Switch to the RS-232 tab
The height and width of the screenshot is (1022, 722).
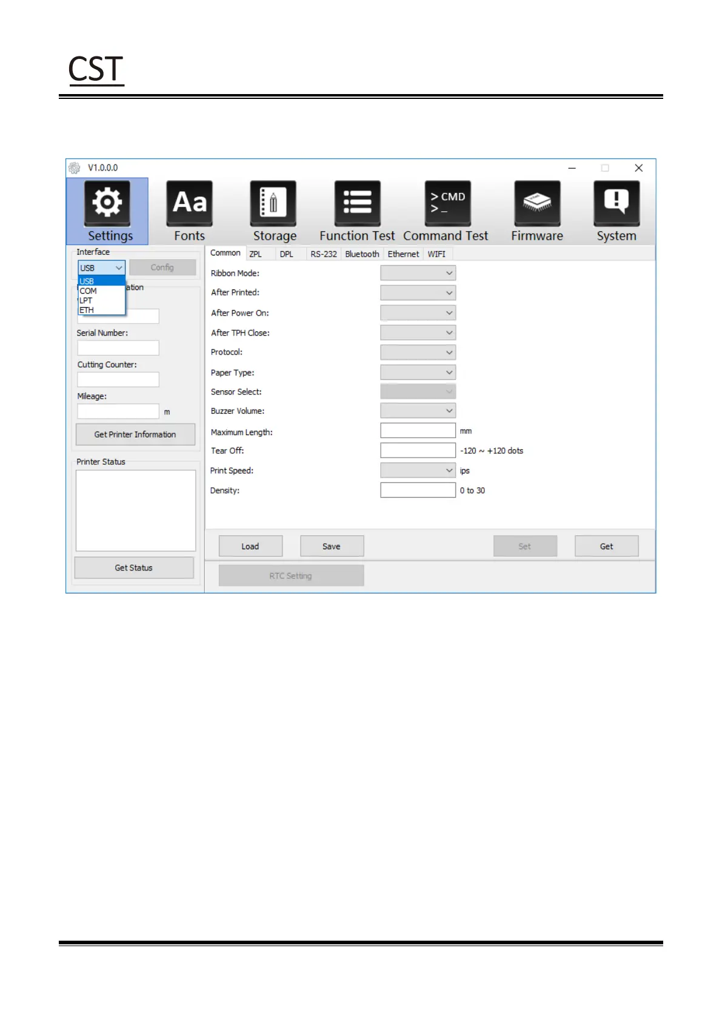324,254
